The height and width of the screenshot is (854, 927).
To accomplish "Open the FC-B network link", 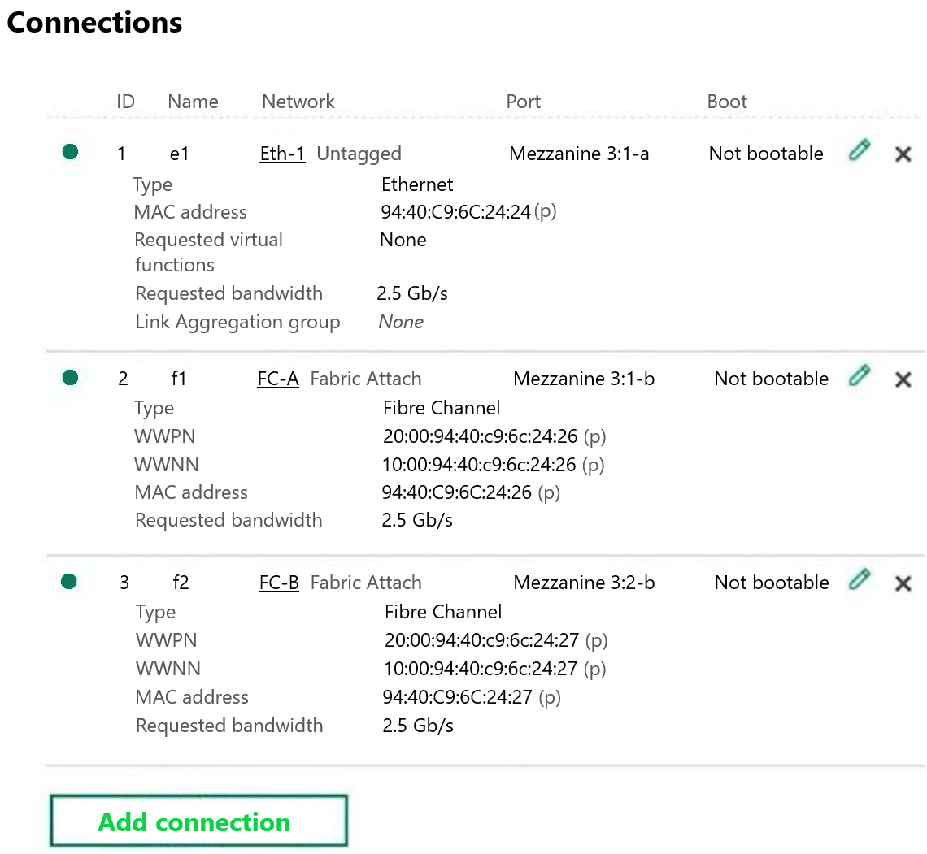I will (x=279, y=583).
